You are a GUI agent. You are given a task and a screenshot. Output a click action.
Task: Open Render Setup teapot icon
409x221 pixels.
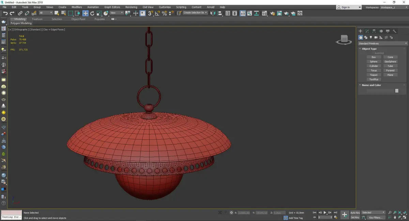[x=273, y=13]
